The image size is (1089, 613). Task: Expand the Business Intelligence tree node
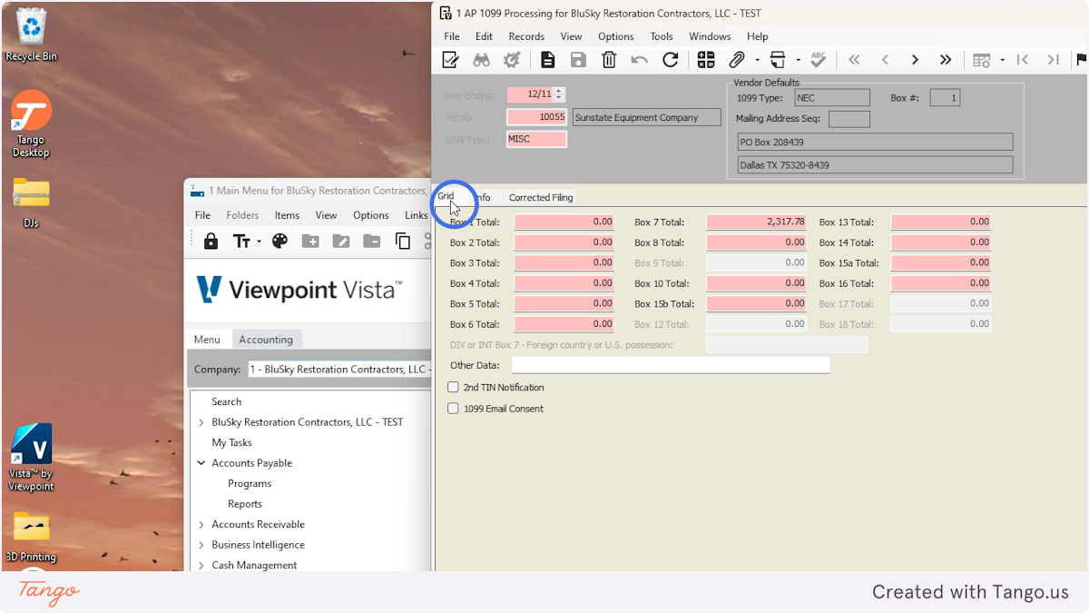click(x=201, y=545)
